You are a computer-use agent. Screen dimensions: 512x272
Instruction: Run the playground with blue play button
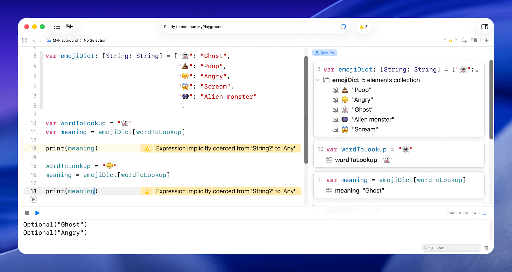38,213
